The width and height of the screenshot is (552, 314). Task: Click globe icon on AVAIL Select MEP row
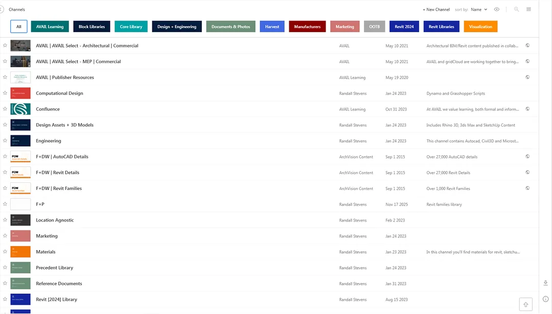[527, 61]
